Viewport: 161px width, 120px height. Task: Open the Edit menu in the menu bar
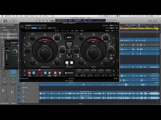[x=17, y=16]
